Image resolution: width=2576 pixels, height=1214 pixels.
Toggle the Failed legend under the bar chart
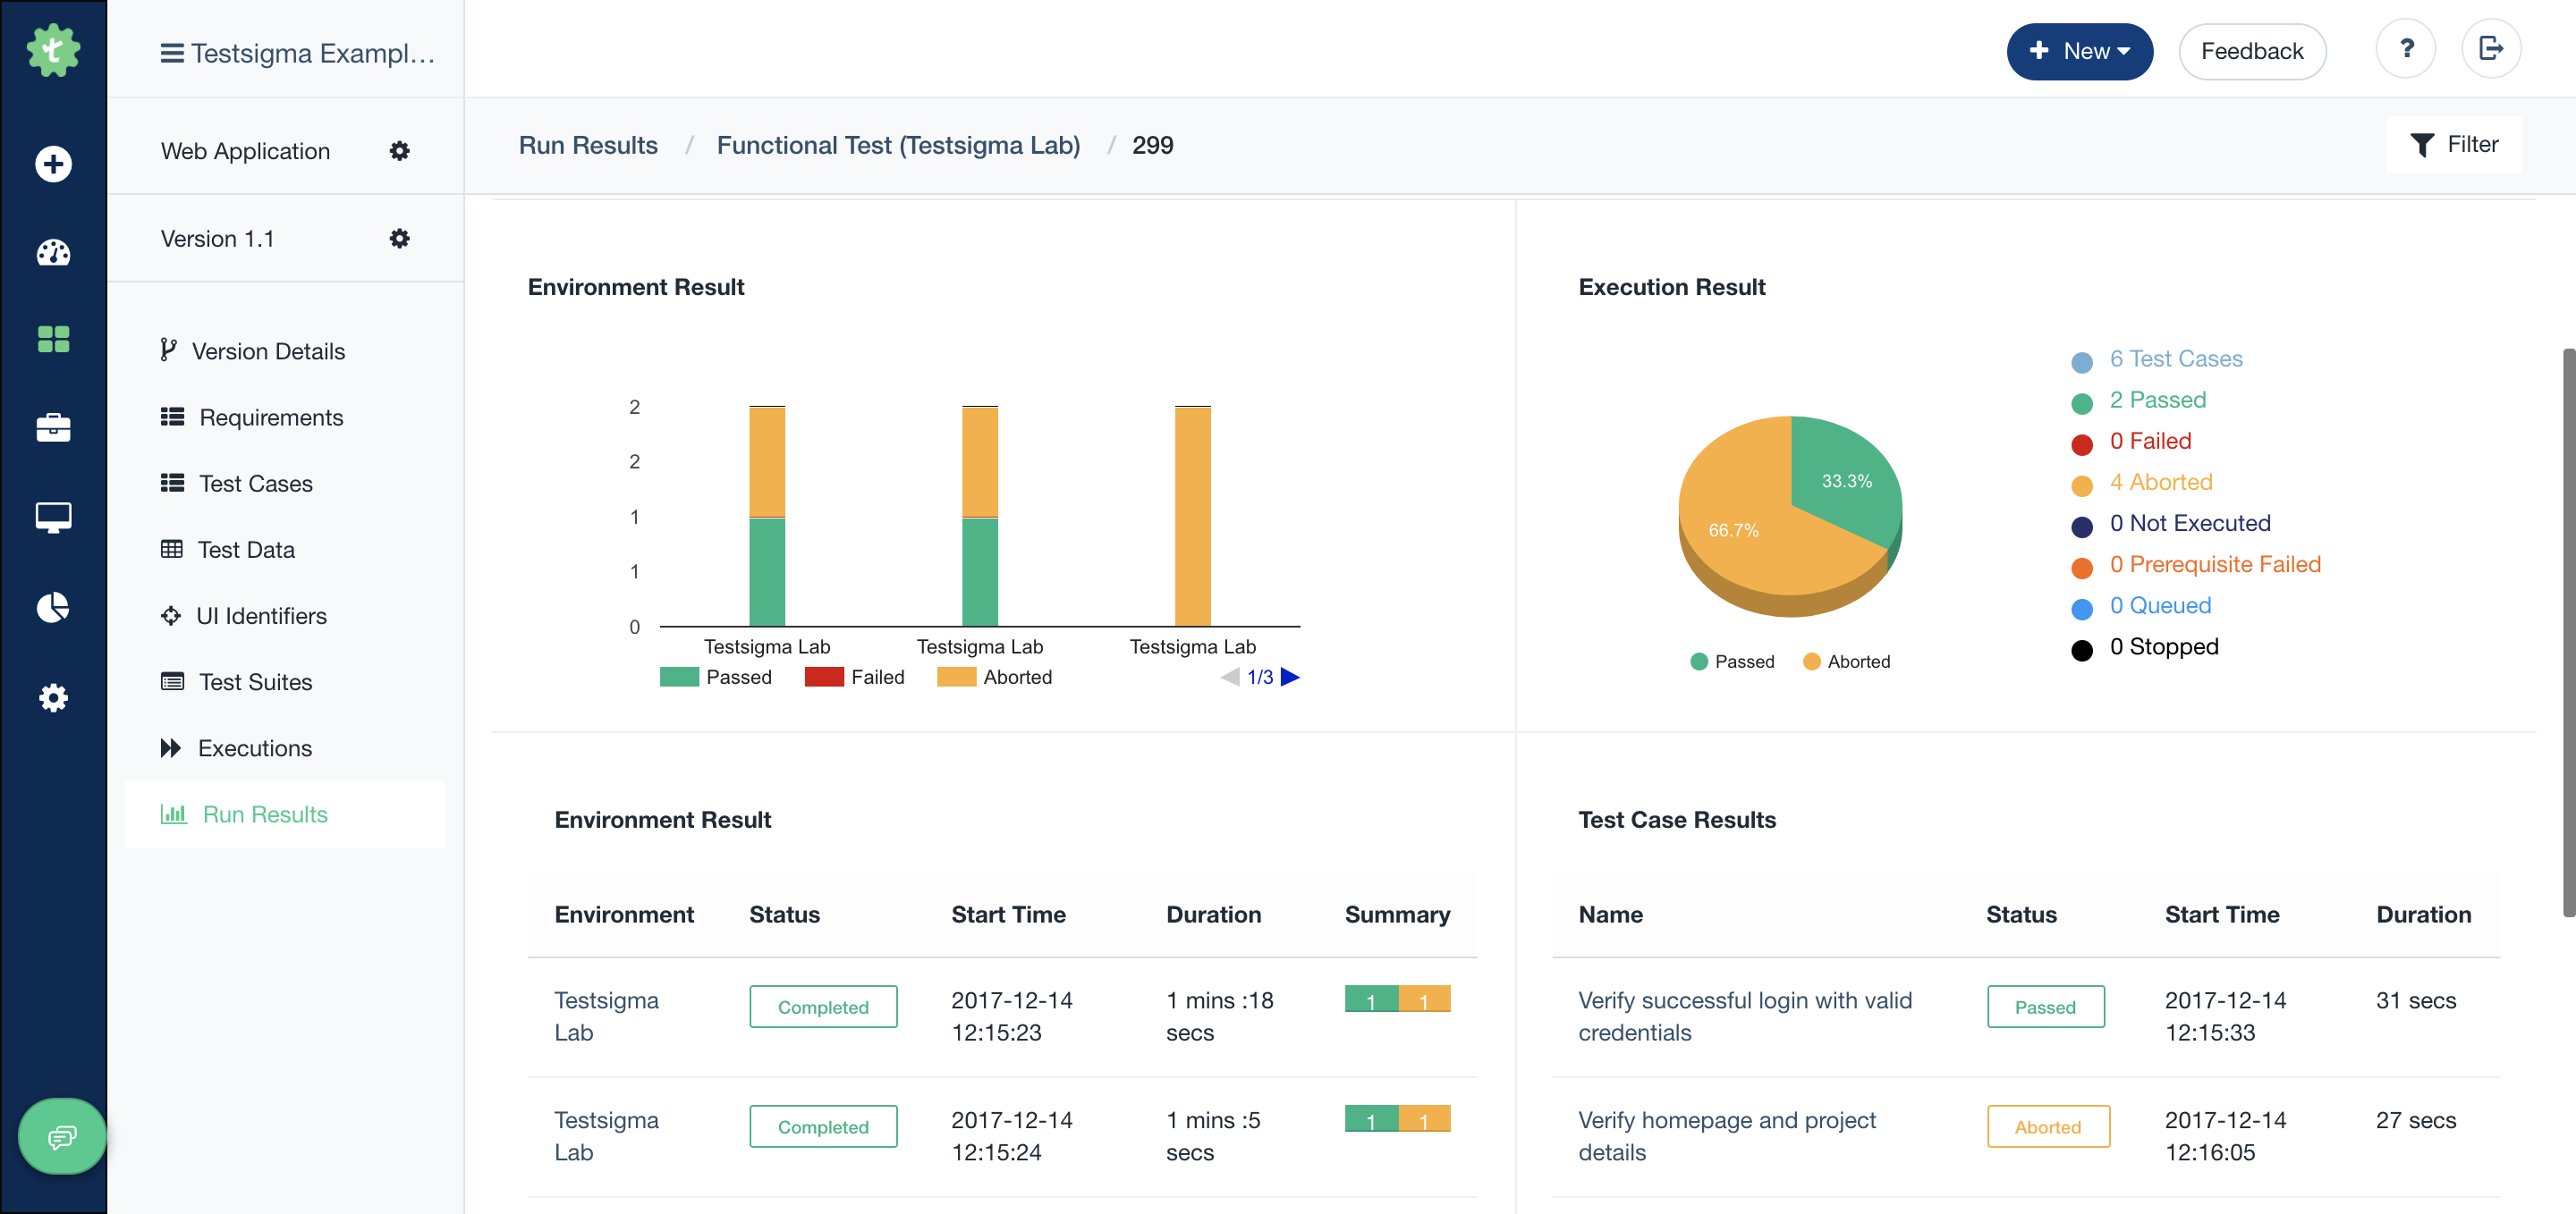(854, 677)
